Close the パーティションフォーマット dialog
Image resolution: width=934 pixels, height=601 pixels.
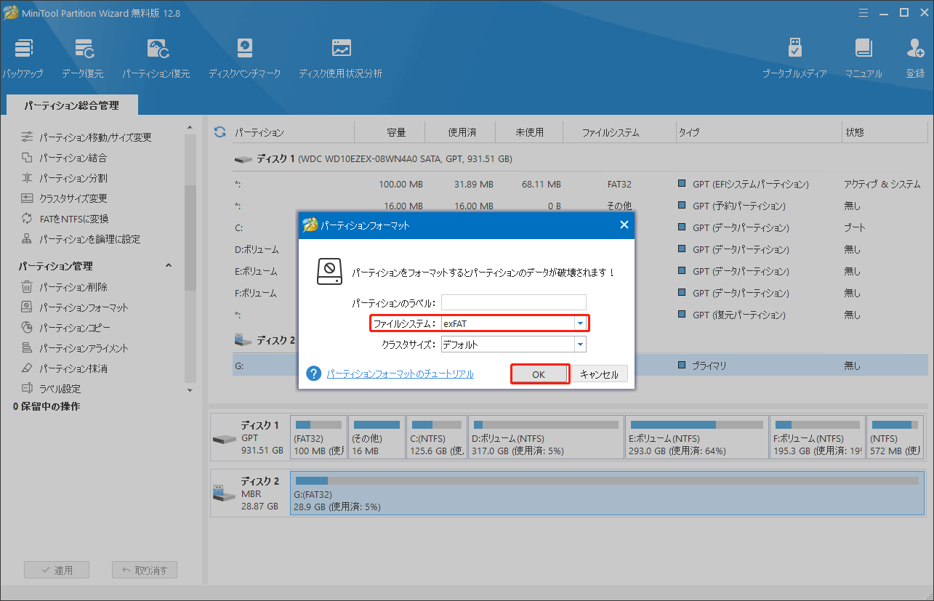624,225
